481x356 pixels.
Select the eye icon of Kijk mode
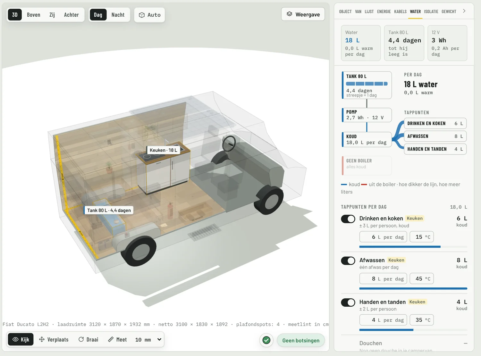pos(15,339)
